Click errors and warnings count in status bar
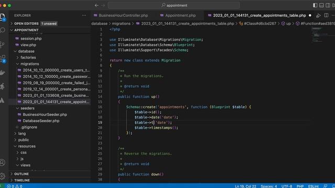335x188 pixels. (x=15, y=186)
